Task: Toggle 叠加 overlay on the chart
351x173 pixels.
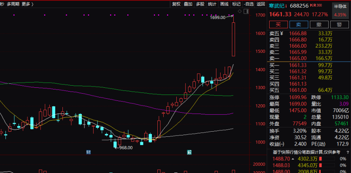Action: point(188,4)
